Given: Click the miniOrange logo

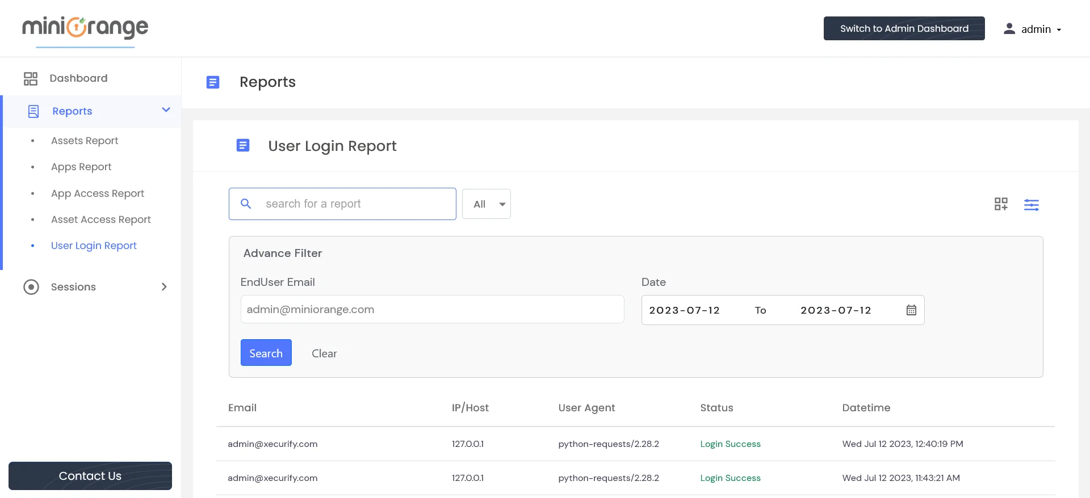Looking at the screenshot, I should 85,28.
